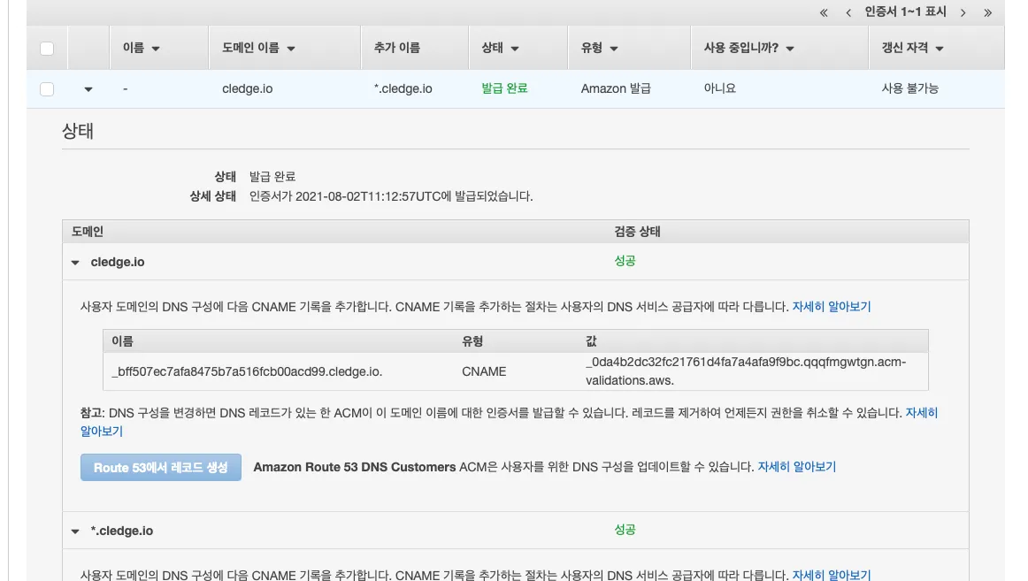Jump to last page of certificates
This screenshot has width=1028, height=581.
pyautogui.click(x=987, y=12)
